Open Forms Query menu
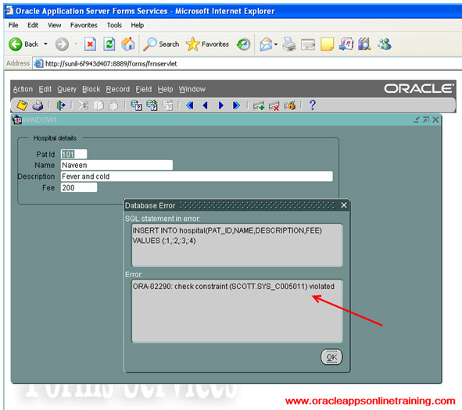Screen dimensions: 462x410 point(67,89)
